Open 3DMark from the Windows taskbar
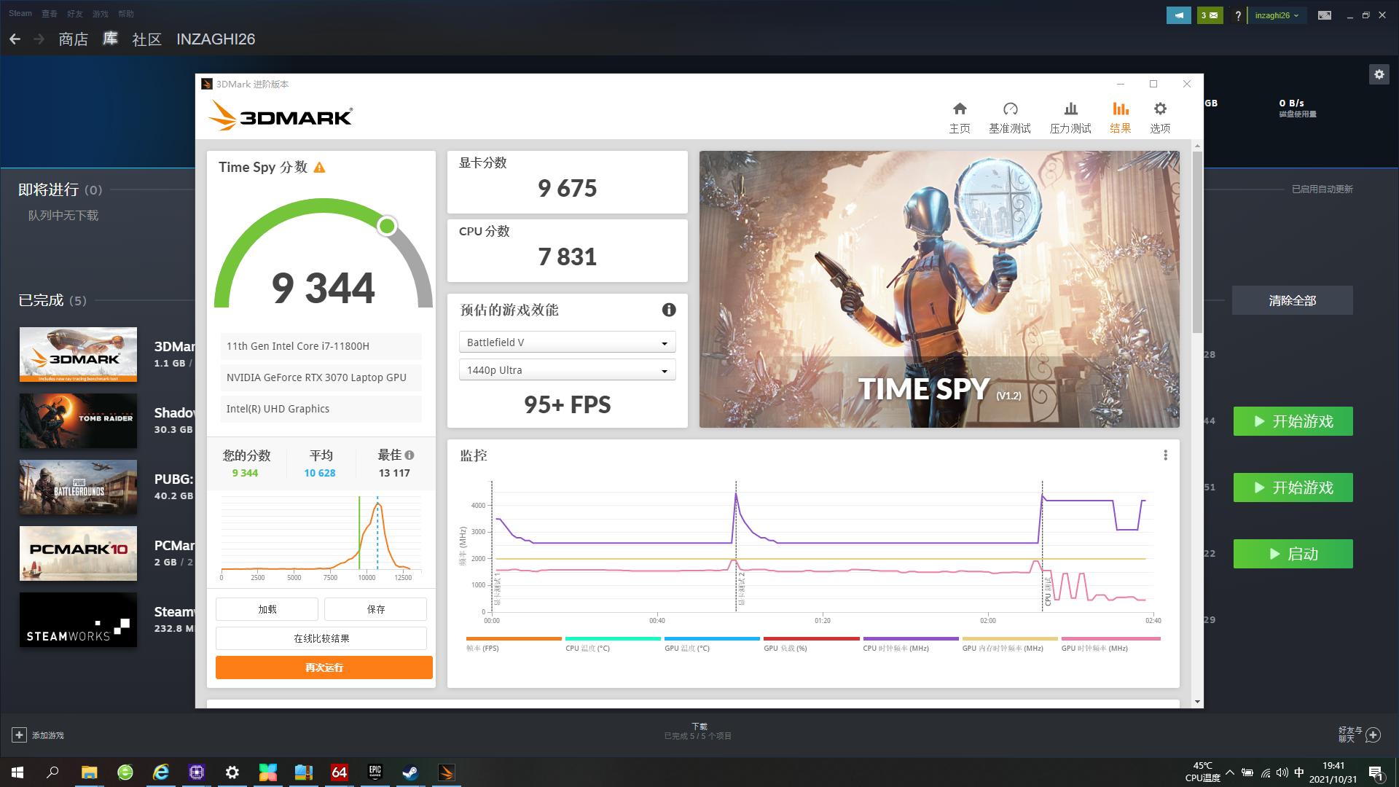This screenshot has height=787, width=1399. point(446,772)
